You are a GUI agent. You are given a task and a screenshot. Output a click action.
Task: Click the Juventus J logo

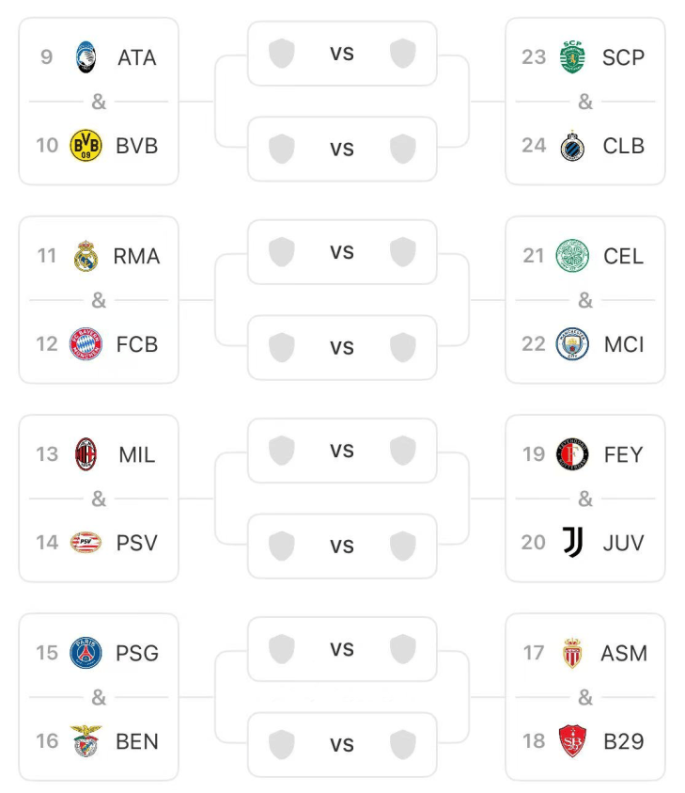click(x=571, y=543)
